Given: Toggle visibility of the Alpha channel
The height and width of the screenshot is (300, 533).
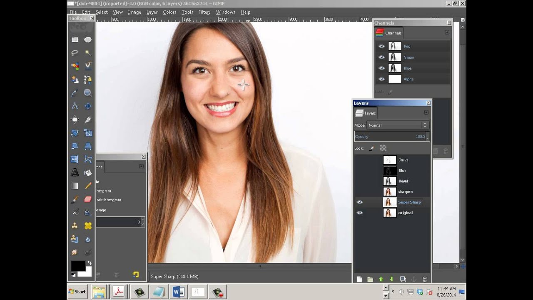Looking at the screenshot, I should coord(381,79).
